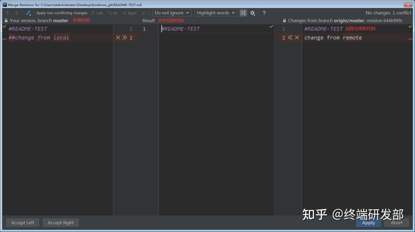The image size is (415, 232).
Task: Abort the merge
Action: pos(396,223)
